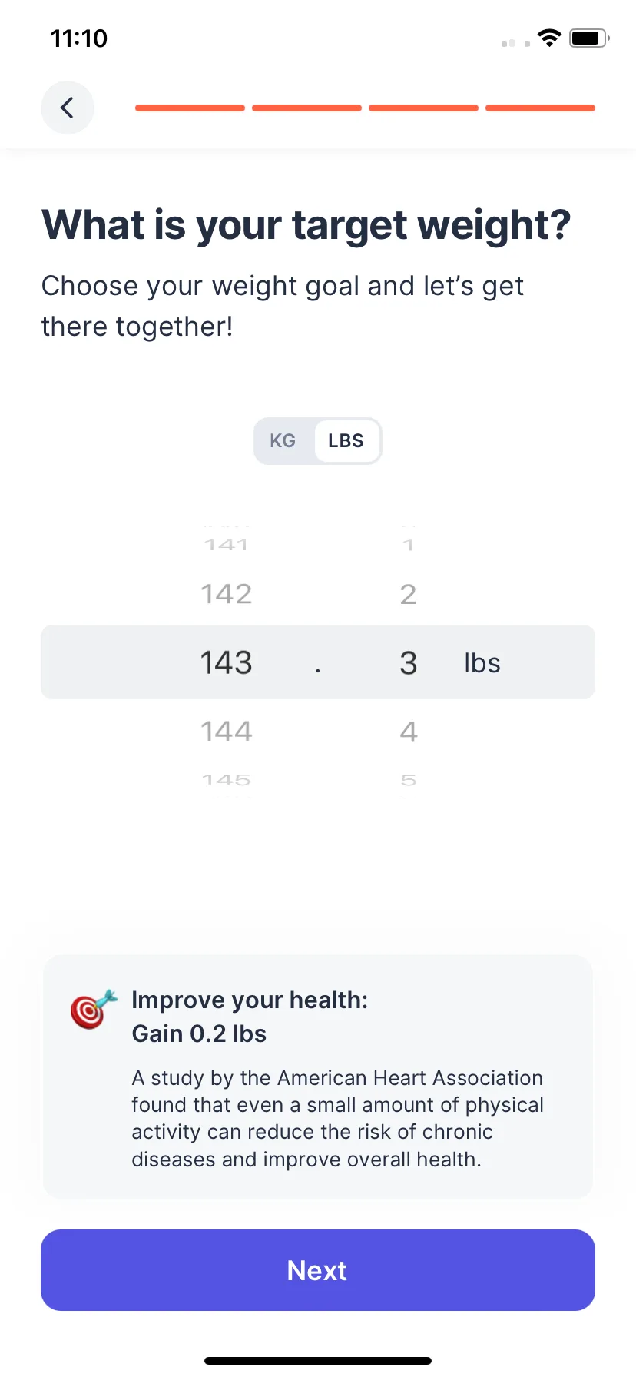Tap the home indicator bar
Viewport: 636px width, 1377px height.
click(x=318, y=1361)
